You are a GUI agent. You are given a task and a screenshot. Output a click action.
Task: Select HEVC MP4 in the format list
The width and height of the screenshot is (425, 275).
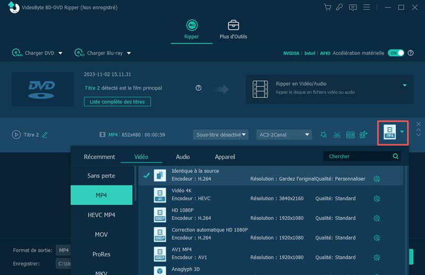click(x=101, y=215)
